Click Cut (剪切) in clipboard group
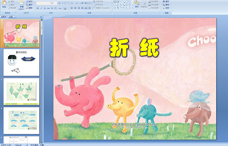 pos(11,1)
